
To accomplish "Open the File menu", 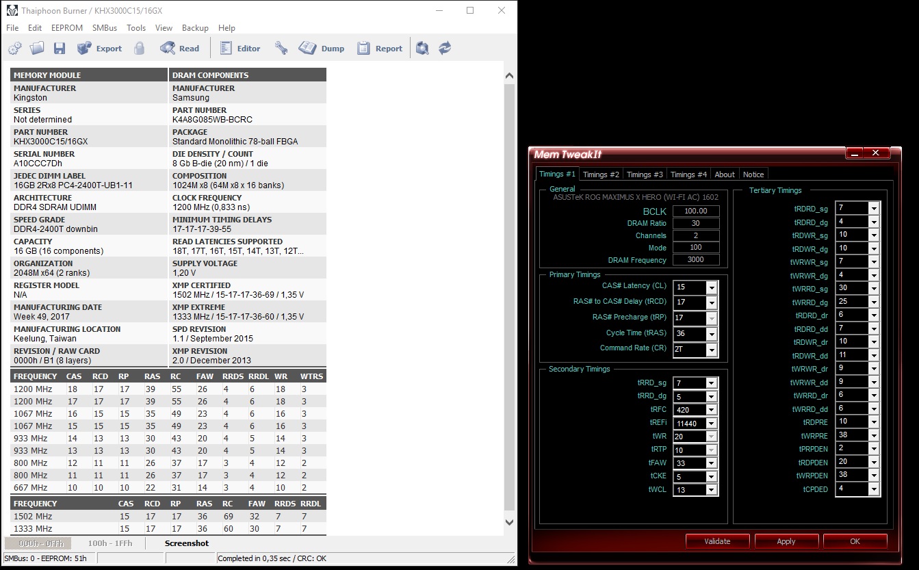I will [12, 28].
